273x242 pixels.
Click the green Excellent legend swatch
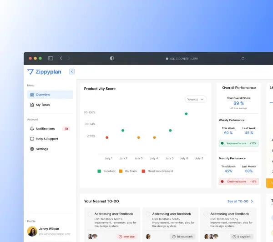click(99, 171)
